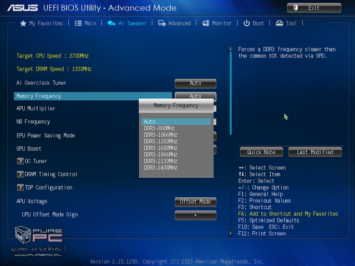Open Quick Note
The image size is (355, 266).
point(261,152)
